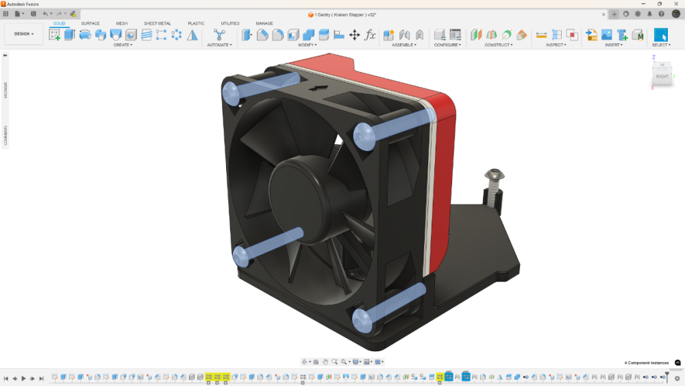Switch to the SURFACE tab
685x386 pixels.
pos(90,23)
